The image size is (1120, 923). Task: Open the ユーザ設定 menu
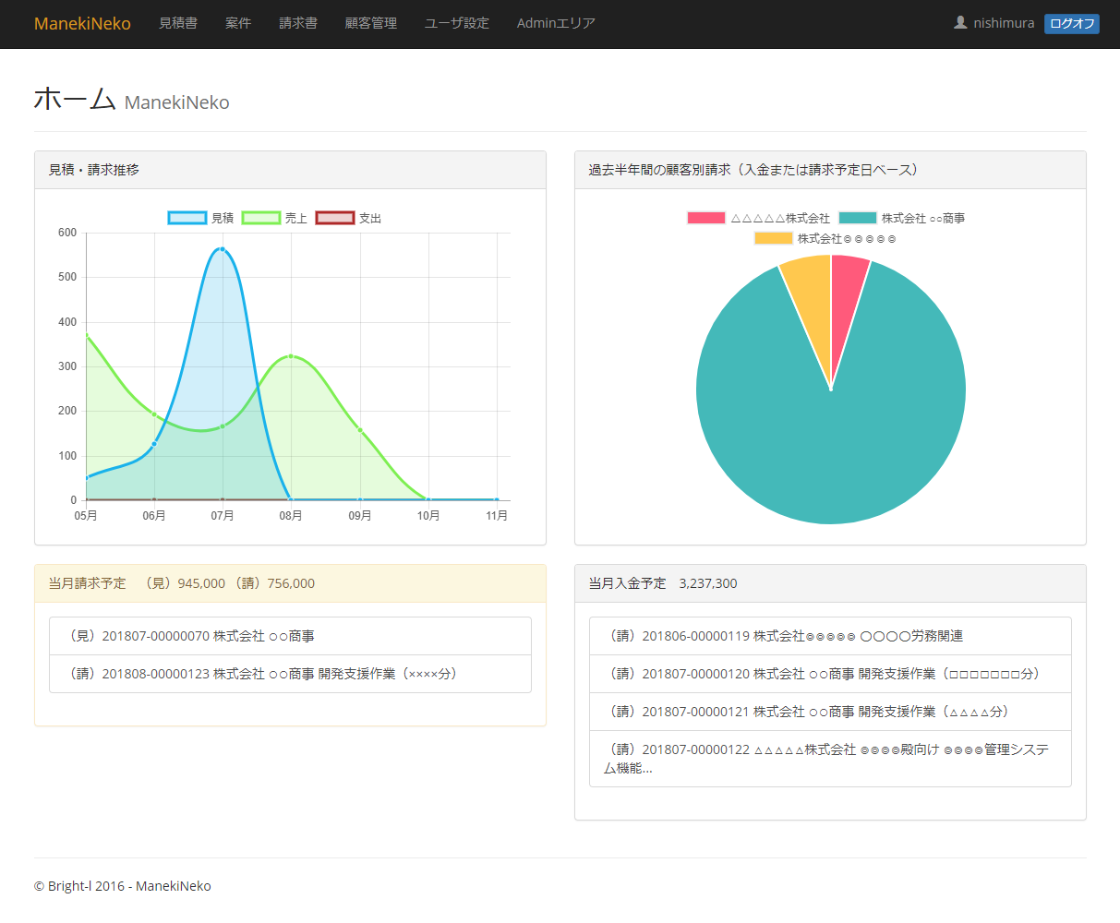457,23
